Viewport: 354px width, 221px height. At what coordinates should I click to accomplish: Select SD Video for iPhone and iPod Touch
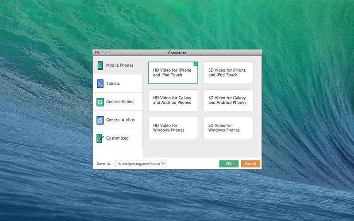[x=228, y=73]
